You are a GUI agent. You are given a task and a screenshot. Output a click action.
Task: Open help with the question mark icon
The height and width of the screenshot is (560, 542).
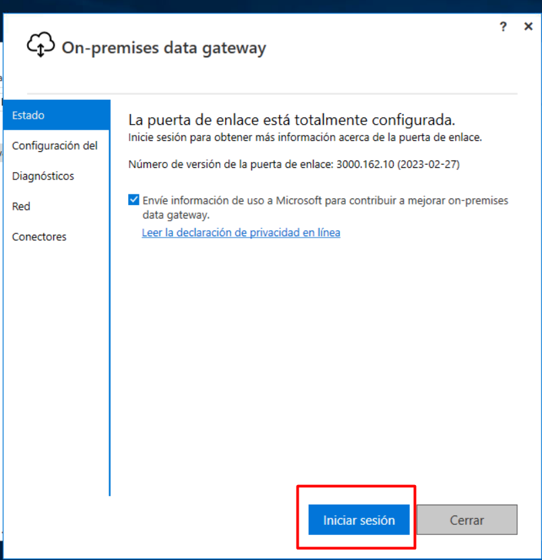tap(503, 26)
